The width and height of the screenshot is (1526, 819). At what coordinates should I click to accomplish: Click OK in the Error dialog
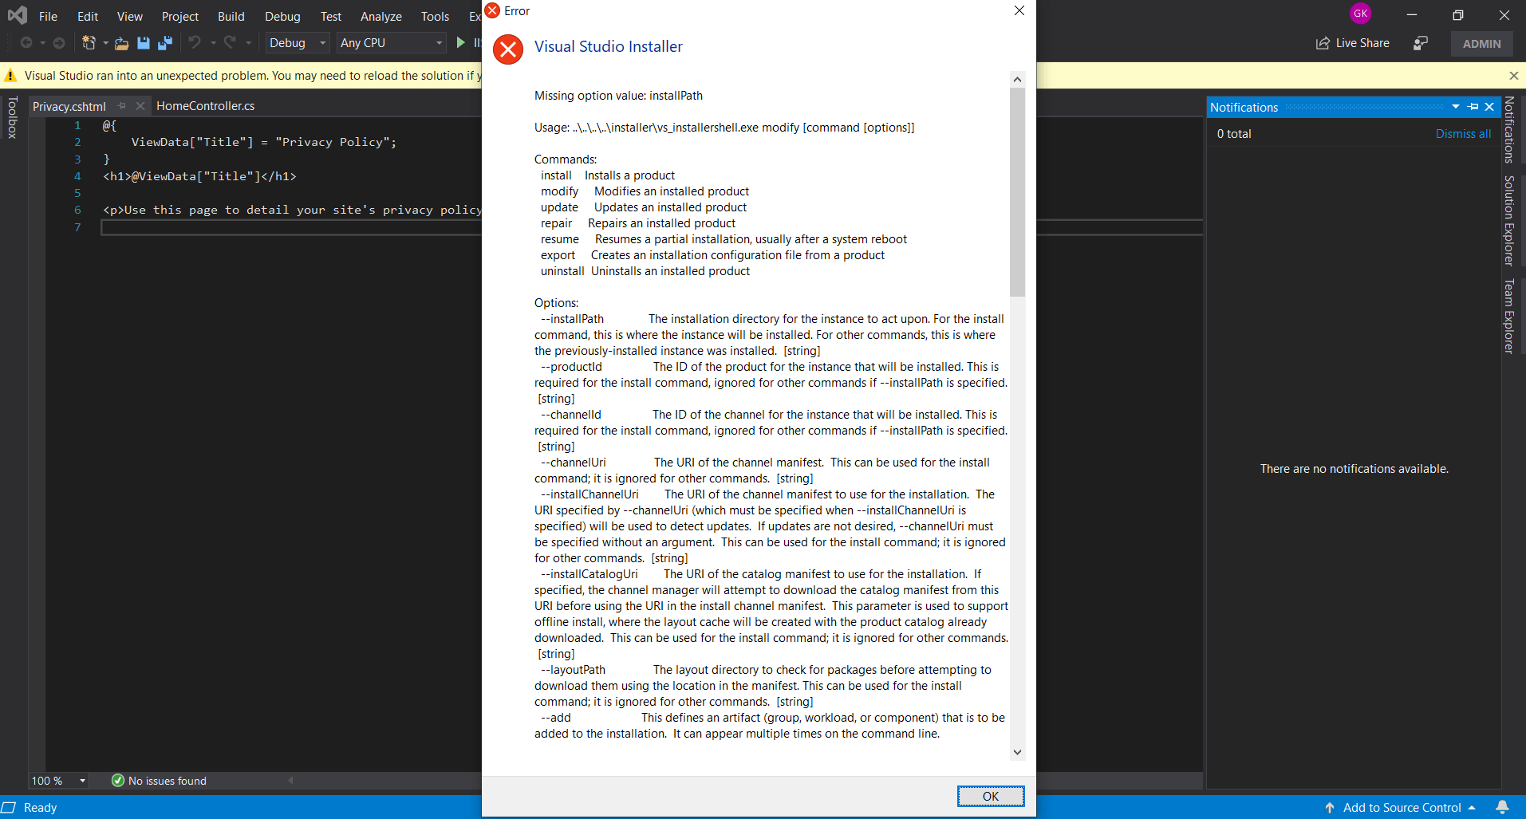(991, 796)
